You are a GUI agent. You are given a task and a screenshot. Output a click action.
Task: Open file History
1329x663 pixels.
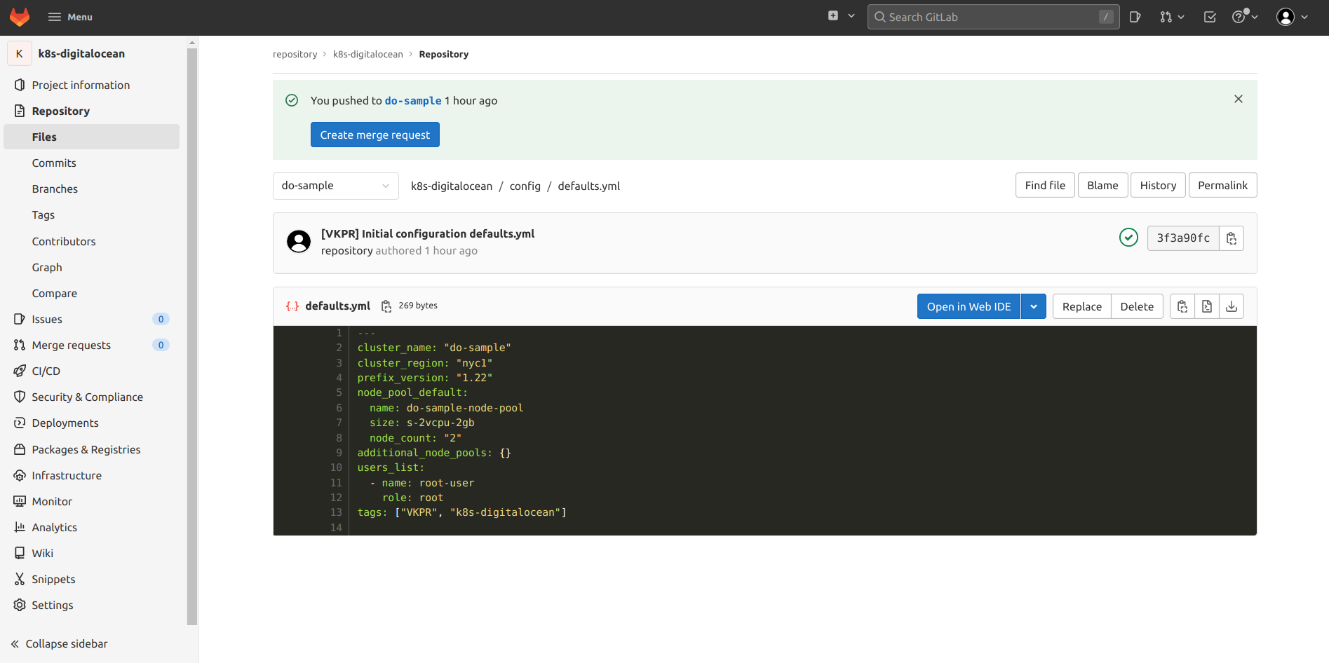click(x=1158, y=185)
